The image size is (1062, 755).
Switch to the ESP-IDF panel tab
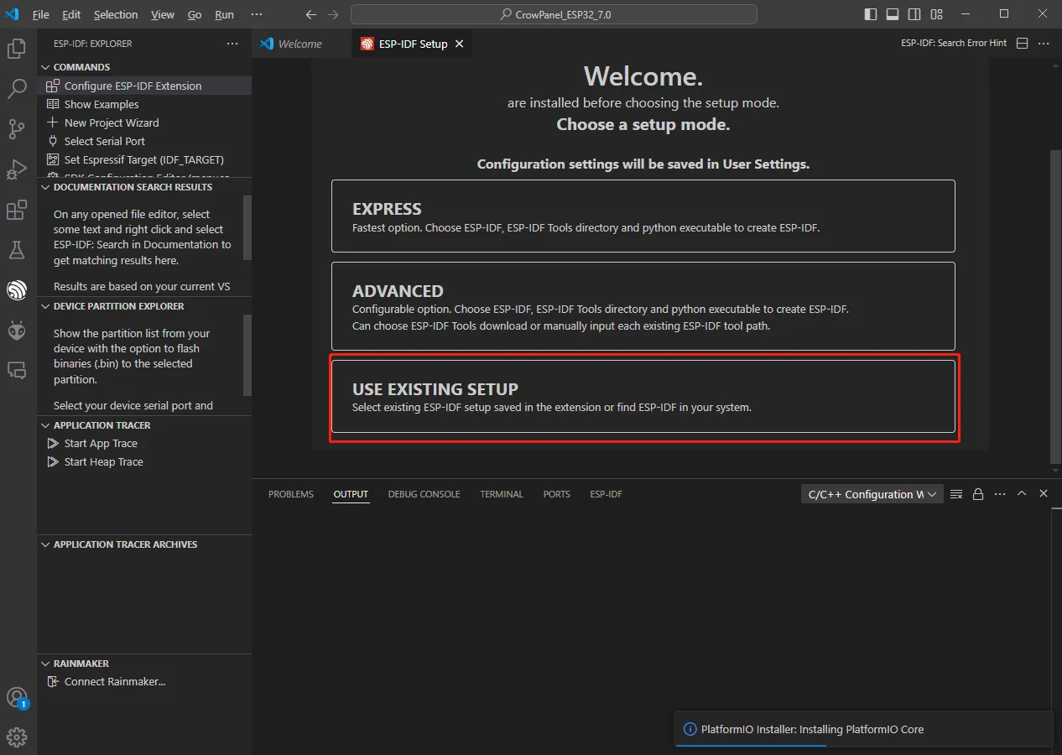(606, 494)
